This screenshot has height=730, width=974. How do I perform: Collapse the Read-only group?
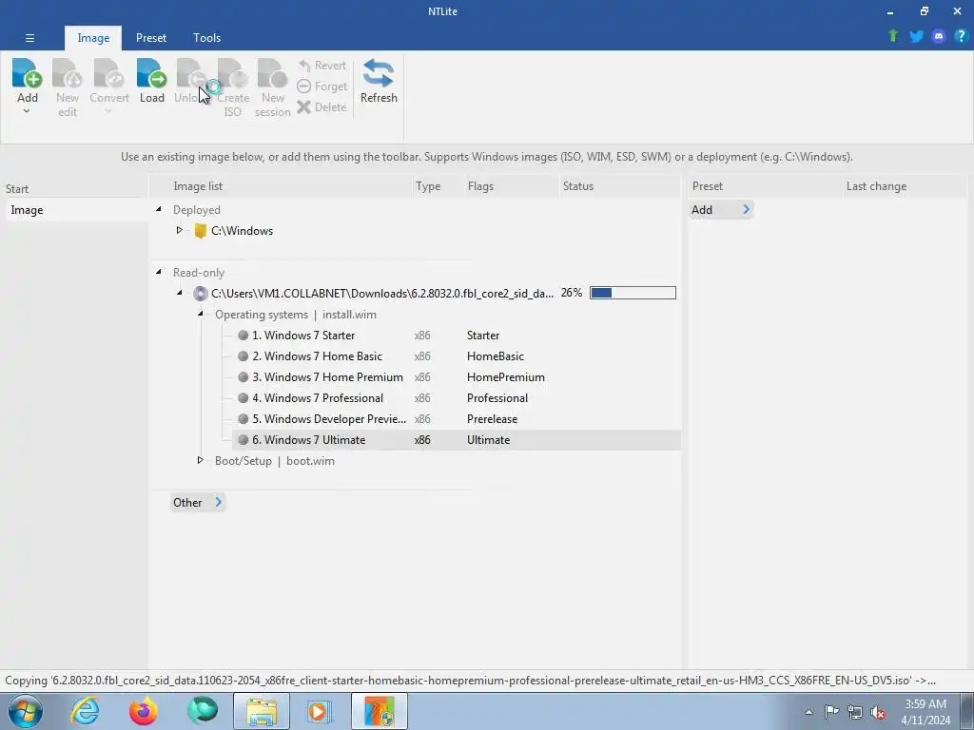point(159,272)
